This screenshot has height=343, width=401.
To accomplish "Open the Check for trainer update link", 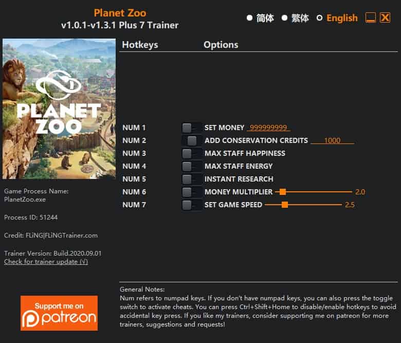I will pos(46,262).
